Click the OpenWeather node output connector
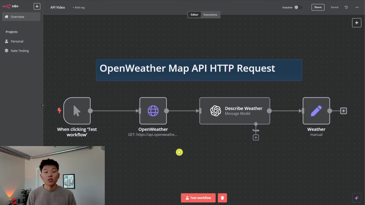 [166, 111]
